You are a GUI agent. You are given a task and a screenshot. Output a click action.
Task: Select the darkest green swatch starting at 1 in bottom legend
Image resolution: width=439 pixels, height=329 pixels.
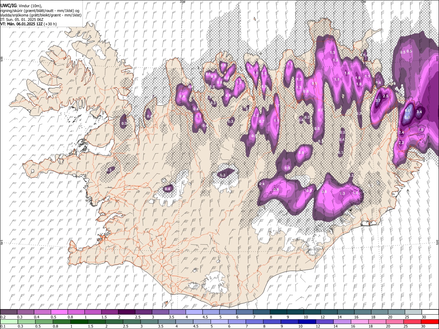pos(79,321)
